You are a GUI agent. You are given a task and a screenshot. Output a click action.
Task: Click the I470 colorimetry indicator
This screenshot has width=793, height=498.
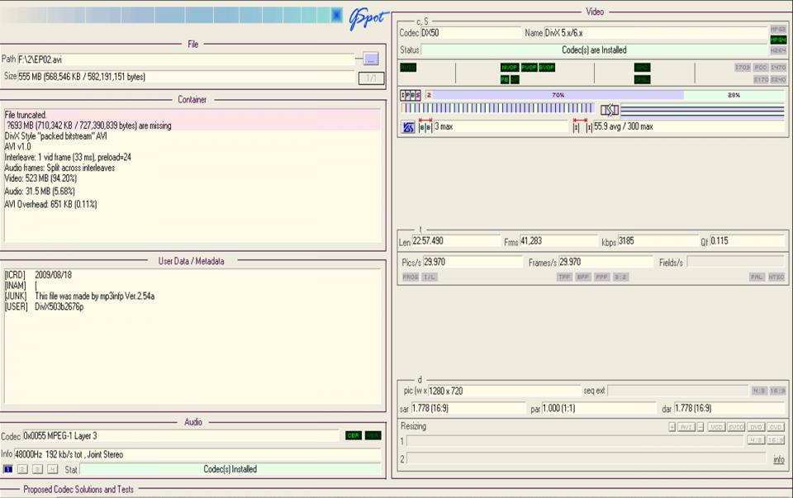point(778,67)
